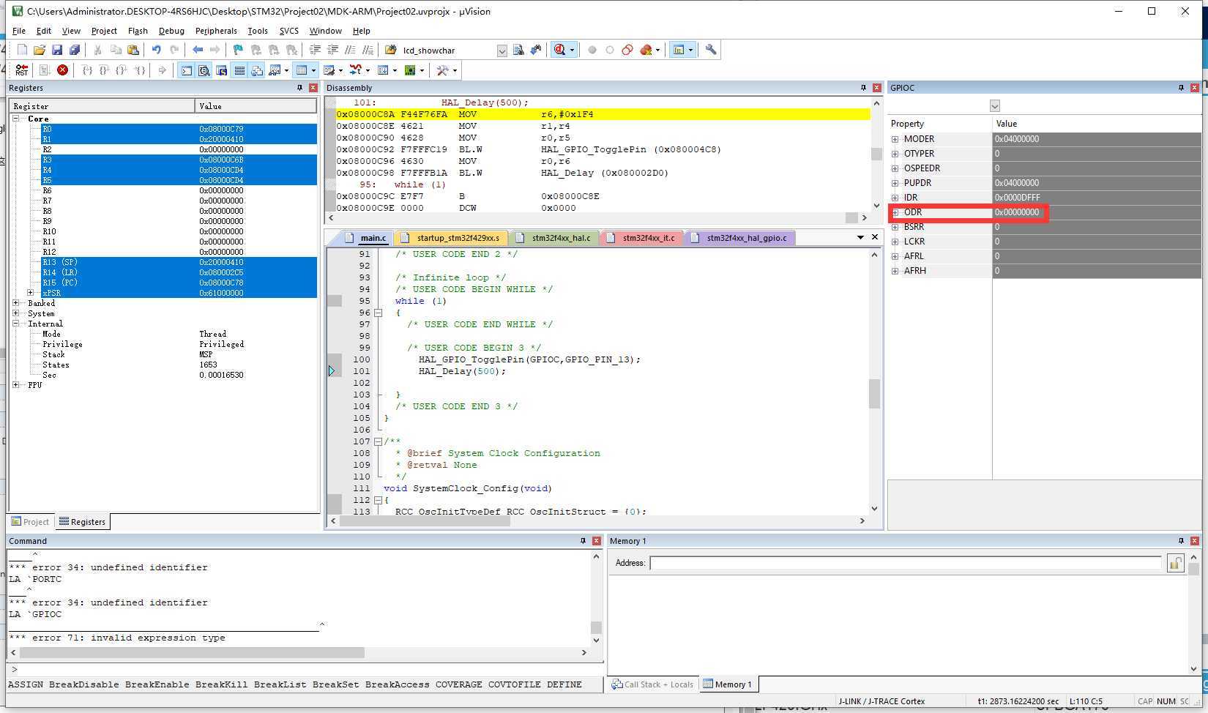The width and height of the screenshot is (1208, 713).
Task: Collapse the Internal registers group
Action: click(x=16, y=324)
